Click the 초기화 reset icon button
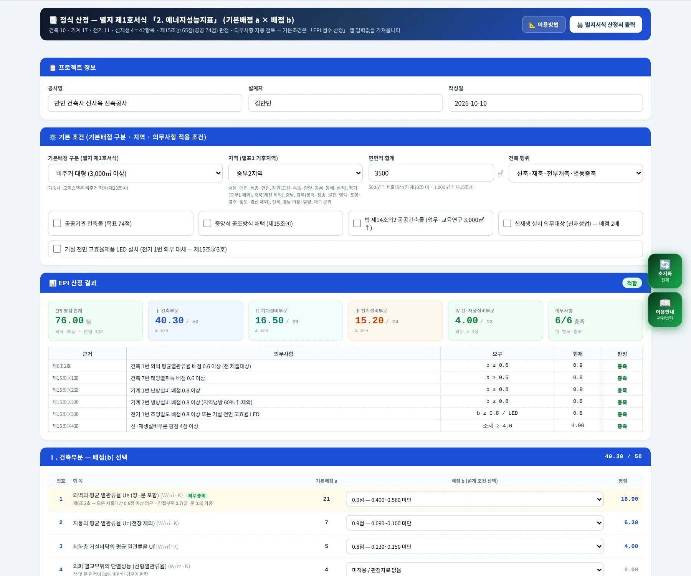Viewport: 691px width, 576px height. coord(665,271)
